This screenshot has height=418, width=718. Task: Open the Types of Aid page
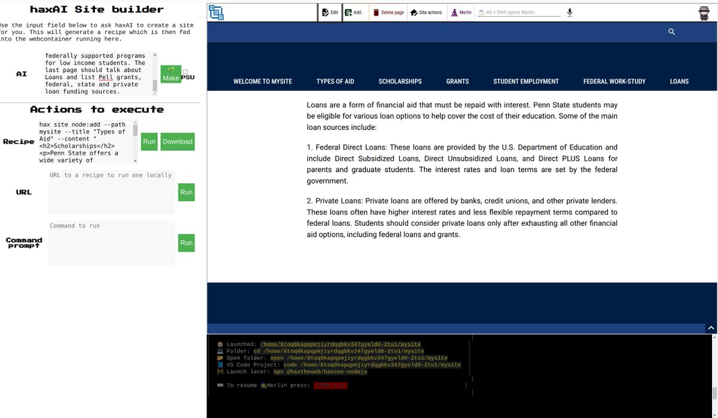335,81
